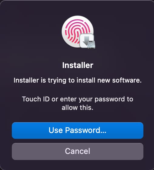Screen dimensions: 154x170
Task: Click the "allow this." text line
Action: click(x=77, y=108)
